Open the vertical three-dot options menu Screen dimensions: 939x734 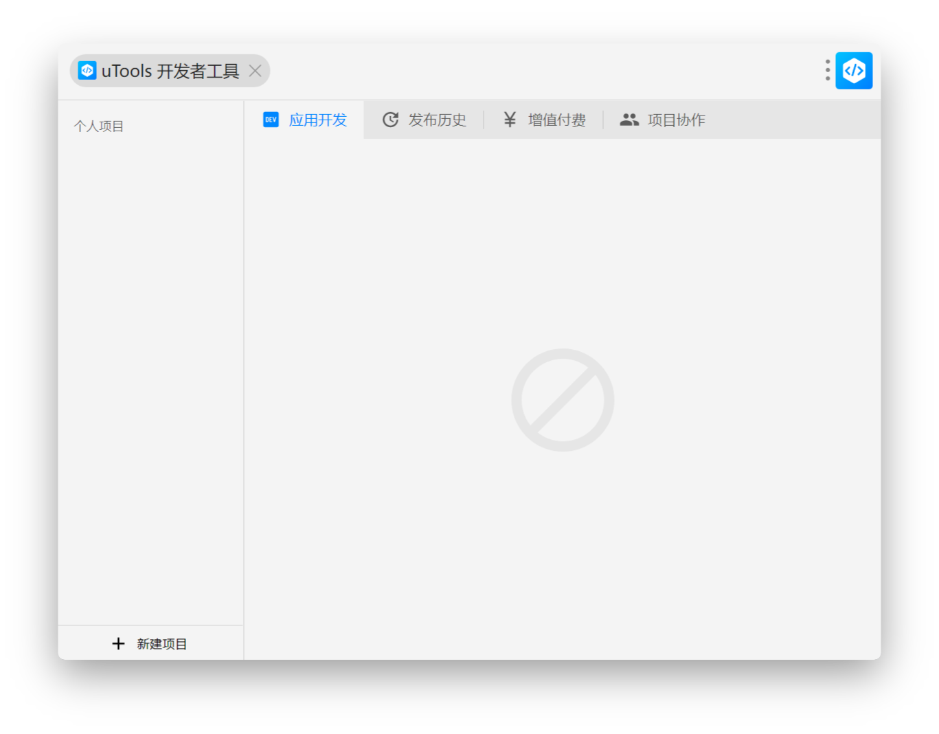pyautogui.click(x=827, y=70)
